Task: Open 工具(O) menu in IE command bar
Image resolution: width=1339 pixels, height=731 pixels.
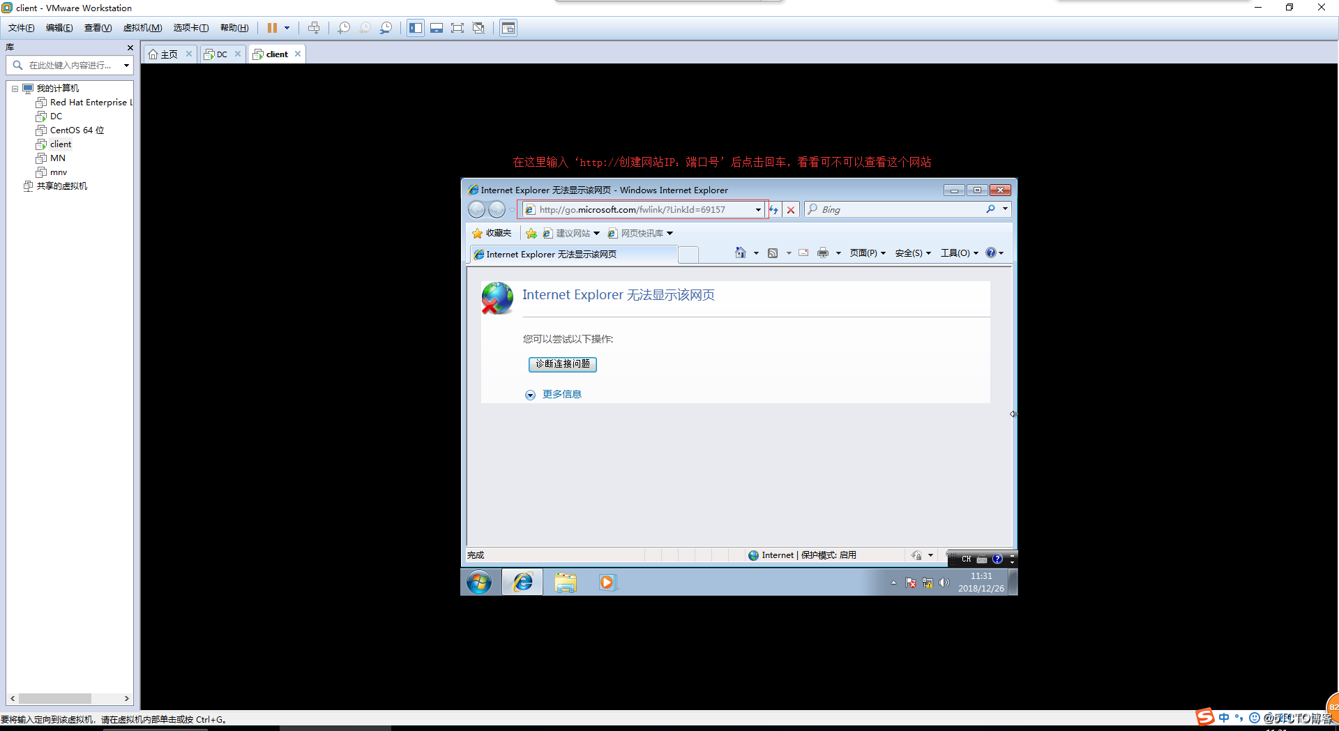Action: [x=960, y=253]
